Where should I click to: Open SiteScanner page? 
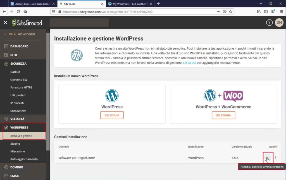coord(18,111)
